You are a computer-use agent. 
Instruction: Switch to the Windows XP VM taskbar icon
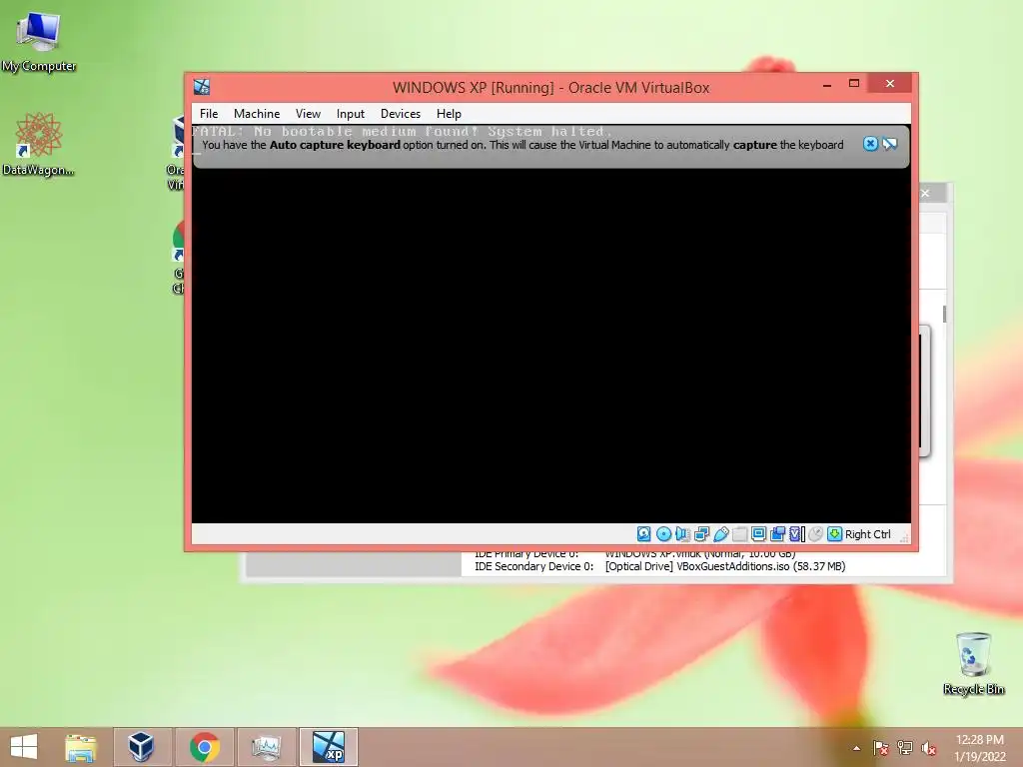point(328,747)
